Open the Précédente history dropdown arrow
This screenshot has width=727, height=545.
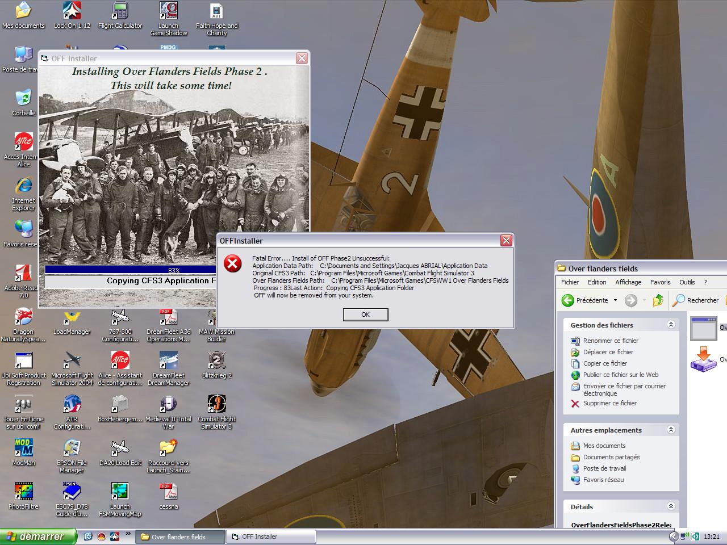(x=615, y=300)
